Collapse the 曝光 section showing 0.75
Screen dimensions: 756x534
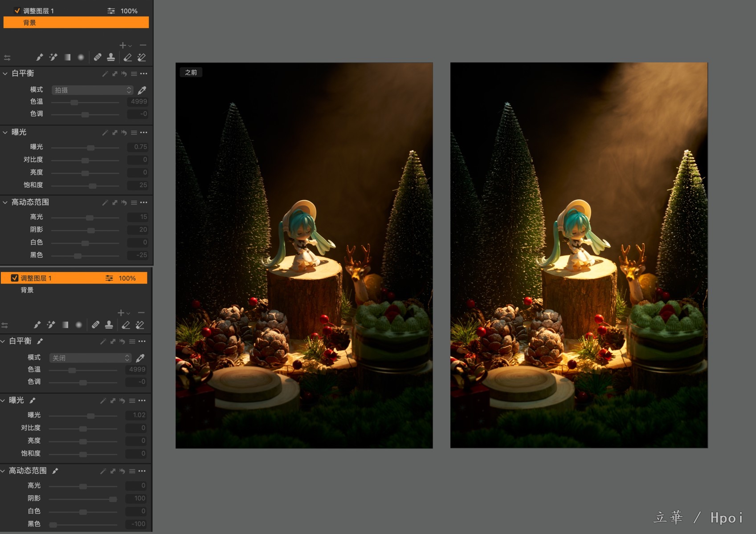pos(5,133)
